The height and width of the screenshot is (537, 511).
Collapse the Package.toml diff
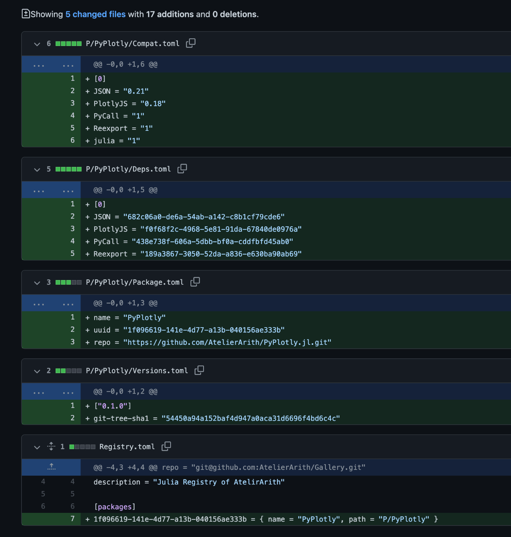click(x=37, y=282)
